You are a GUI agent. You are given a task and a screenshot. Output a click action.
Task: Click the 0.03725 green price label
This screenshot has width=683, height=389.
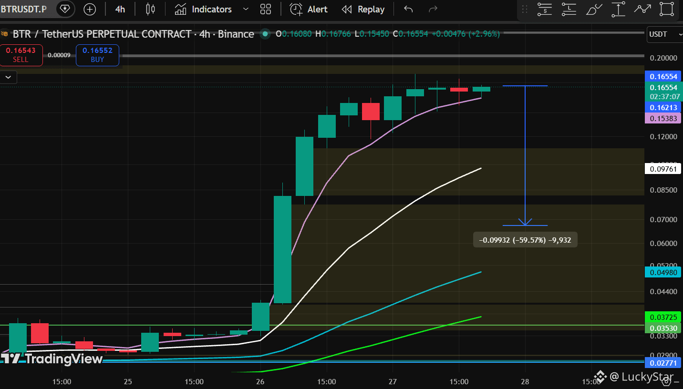pos(663,317)
